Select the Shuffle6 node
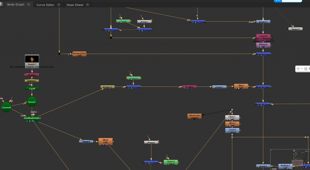Screen dimensions: 310x170 coord(32,75)
